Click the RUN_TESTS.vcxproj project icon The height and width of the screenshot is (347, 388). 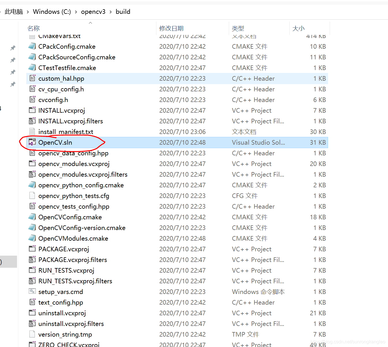click(x=32, y=270)
